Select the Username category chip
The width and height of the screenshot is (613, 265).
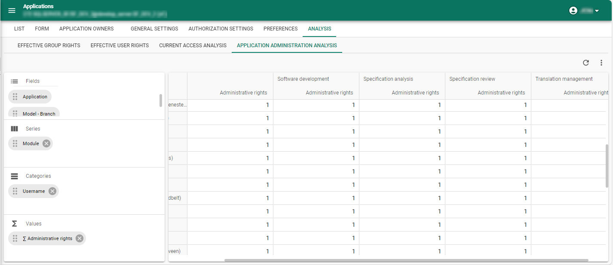click(34, 191)
